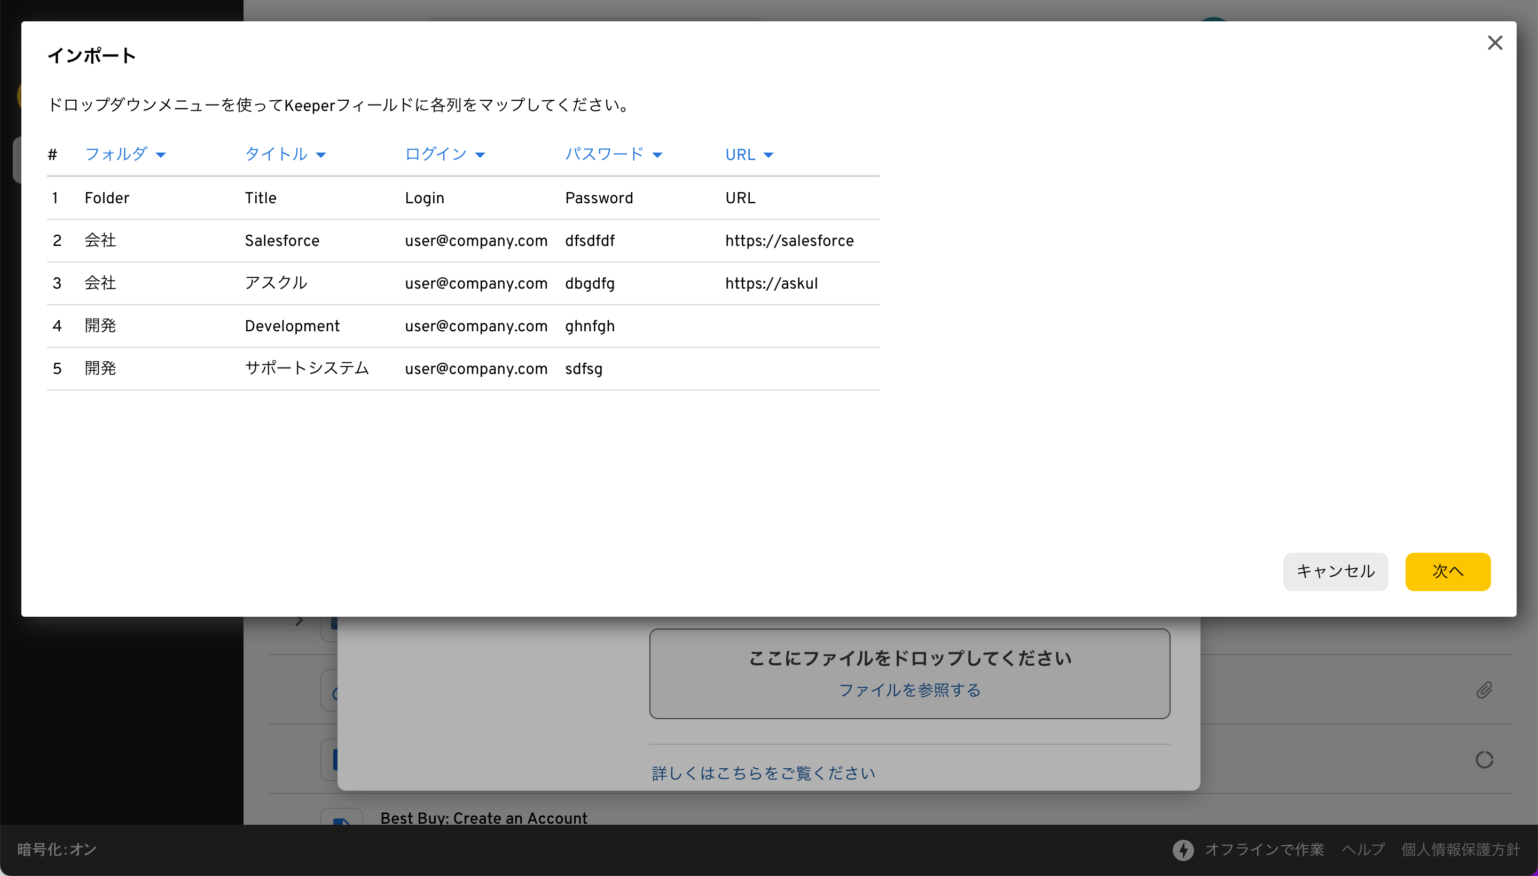Click the ファイルを参照する link
The image size is (1538, 876).
909,690
